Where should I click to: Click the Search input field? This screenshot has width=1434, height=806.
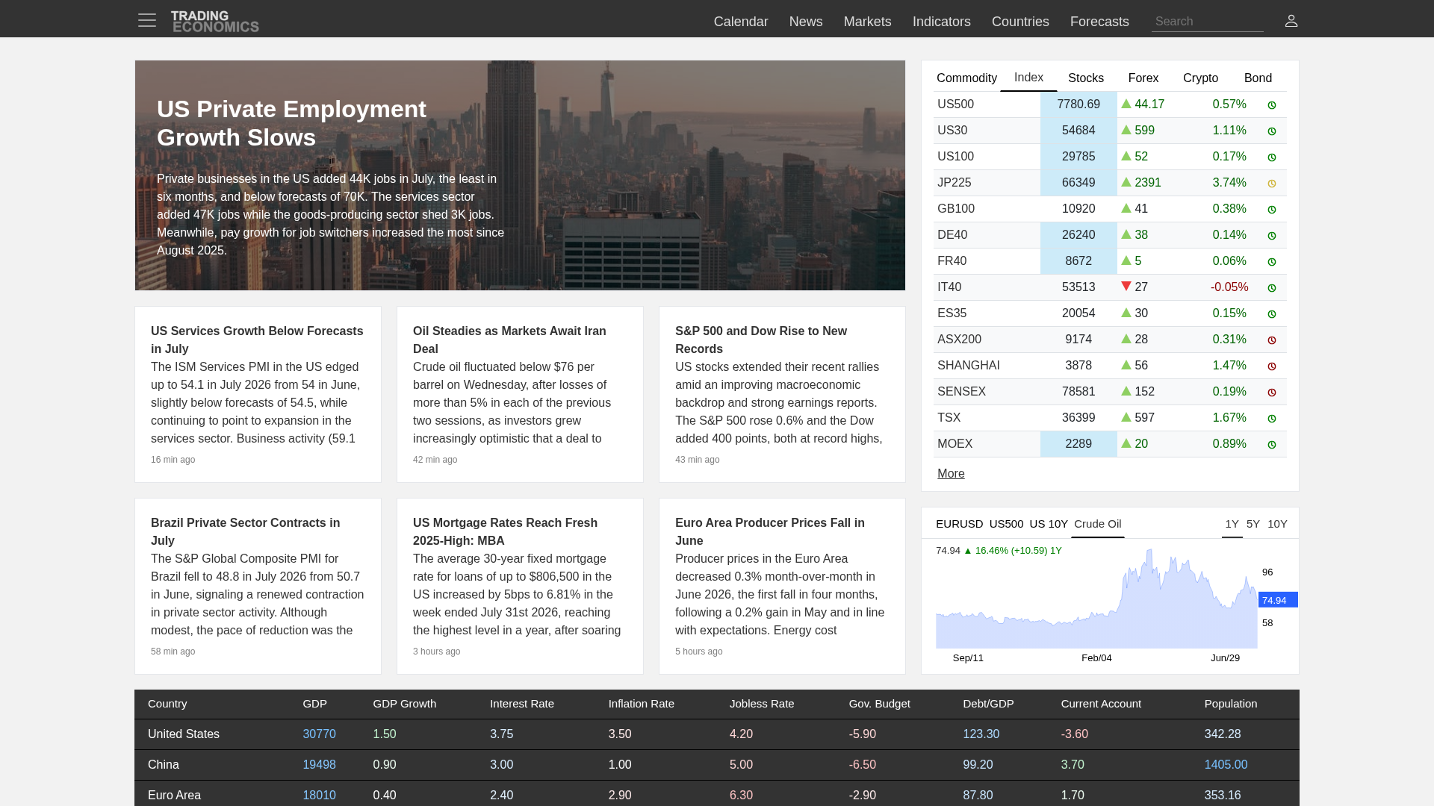click(x=1207, y=22)
